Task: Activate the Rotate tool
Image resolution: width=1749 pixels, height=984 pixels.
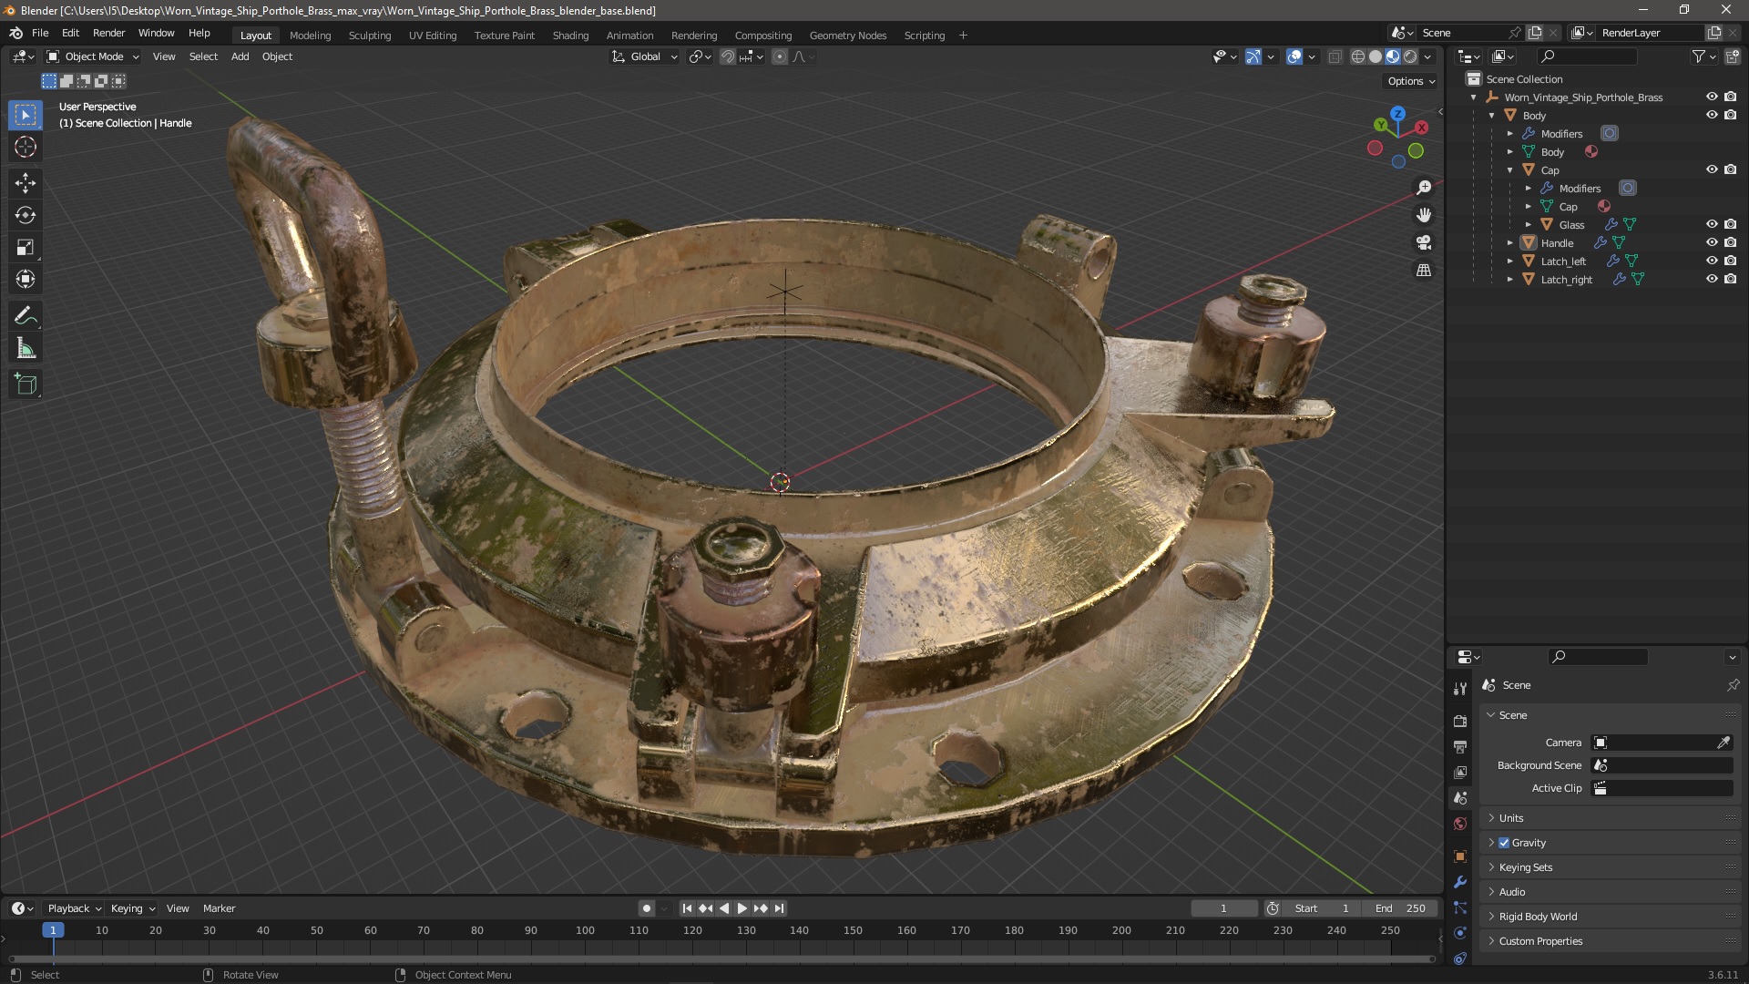Action: point(26,215)
